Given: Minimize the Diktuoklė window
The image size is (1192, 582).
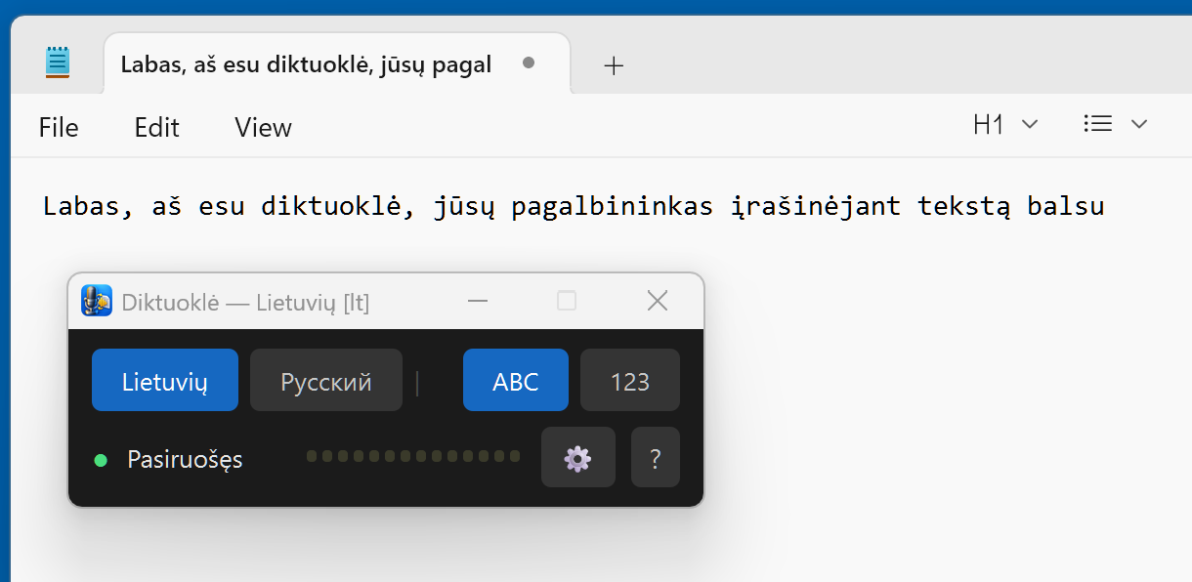Looking at the screenshot, I should click(x=478, y=301).
